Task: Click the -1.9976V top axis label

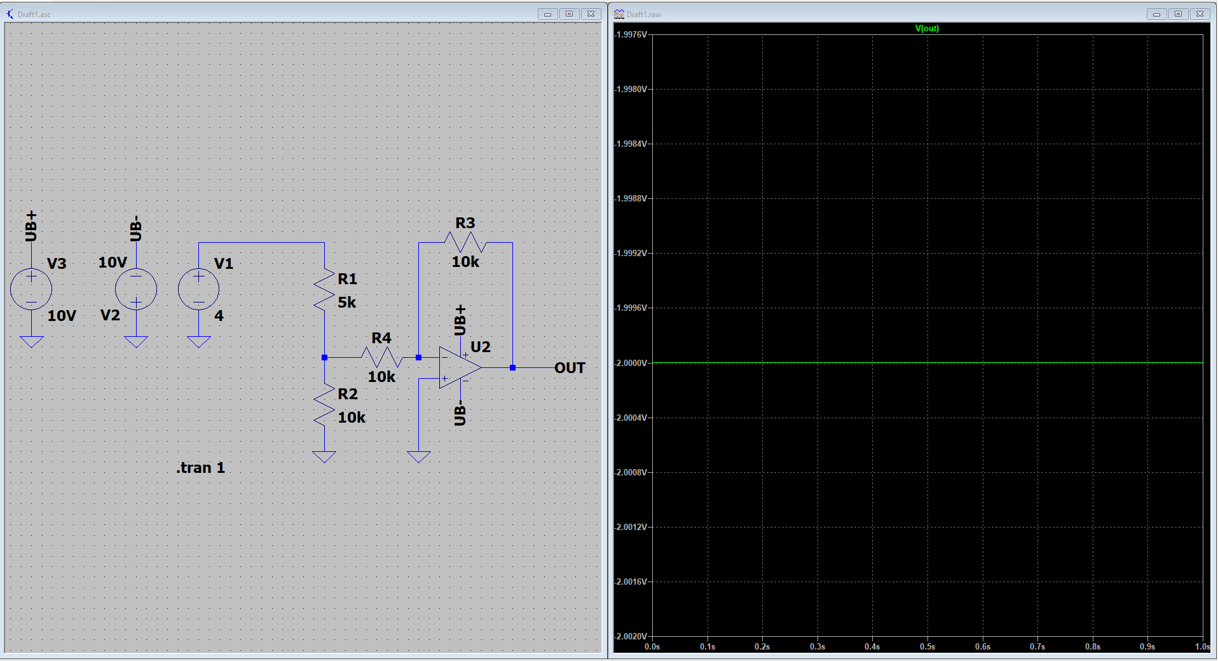Action: (x=630, y=34)
